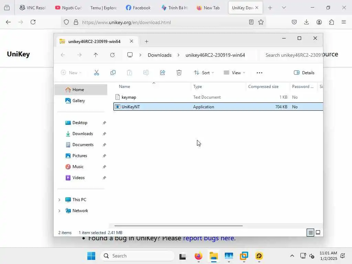This screenshot has width=352, height=264.
Task: Open Firefox Extensions puzzle icon
Action: tap(332, 22)
